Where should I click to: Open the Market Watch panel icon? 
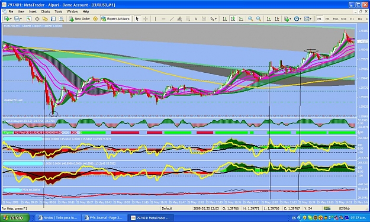(x=29, y=19)
